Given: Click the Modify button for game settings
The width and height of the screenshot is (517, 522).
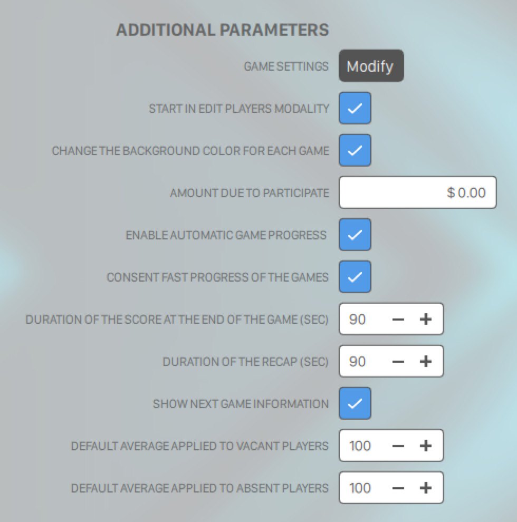Looking at the screenshot, I should tap(371, 66).
